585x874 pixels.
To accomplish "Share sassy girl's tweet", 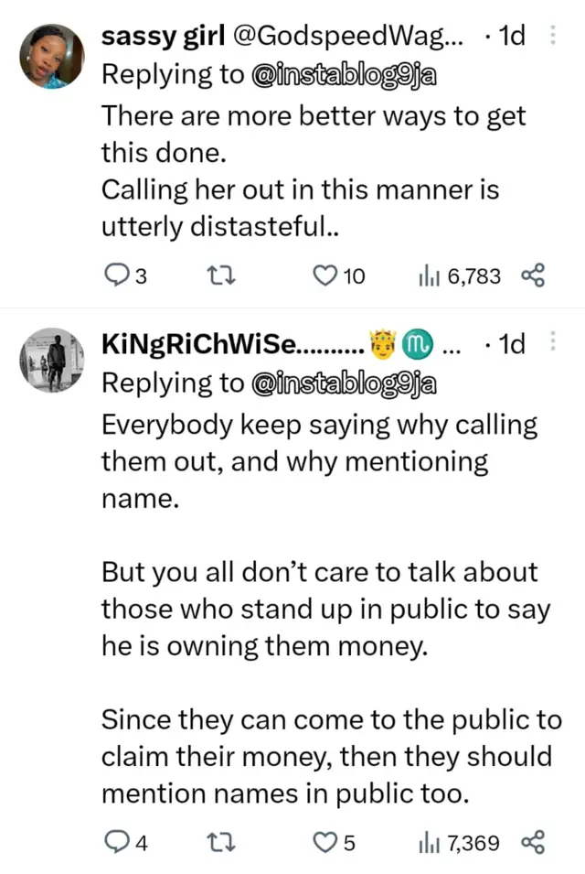I will pyautogui.click(x=532, y=275).
